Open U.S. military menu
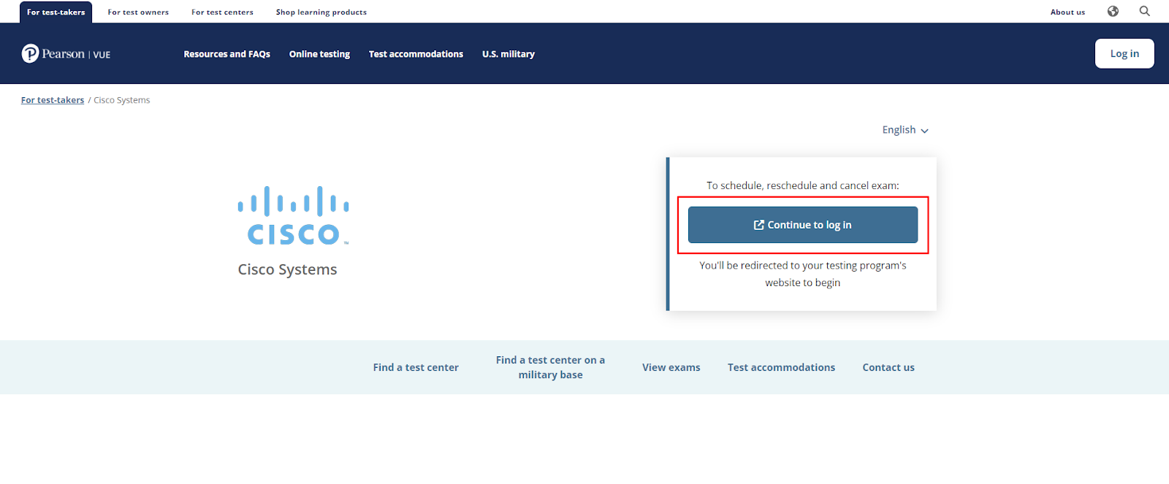Image resolution: width=1169 pixels, height=484 pixels. 509,54
